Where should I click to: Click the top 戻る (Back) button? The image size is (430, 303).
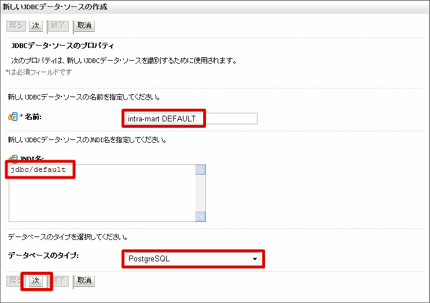coord(16,26)
